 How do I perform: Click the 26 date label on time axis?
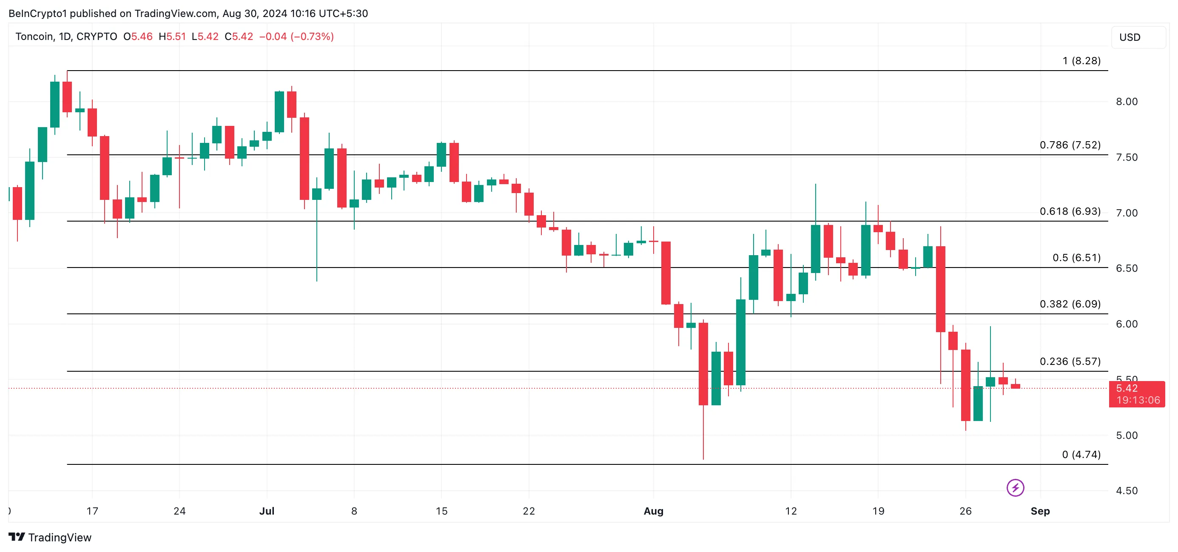(965, 511)
